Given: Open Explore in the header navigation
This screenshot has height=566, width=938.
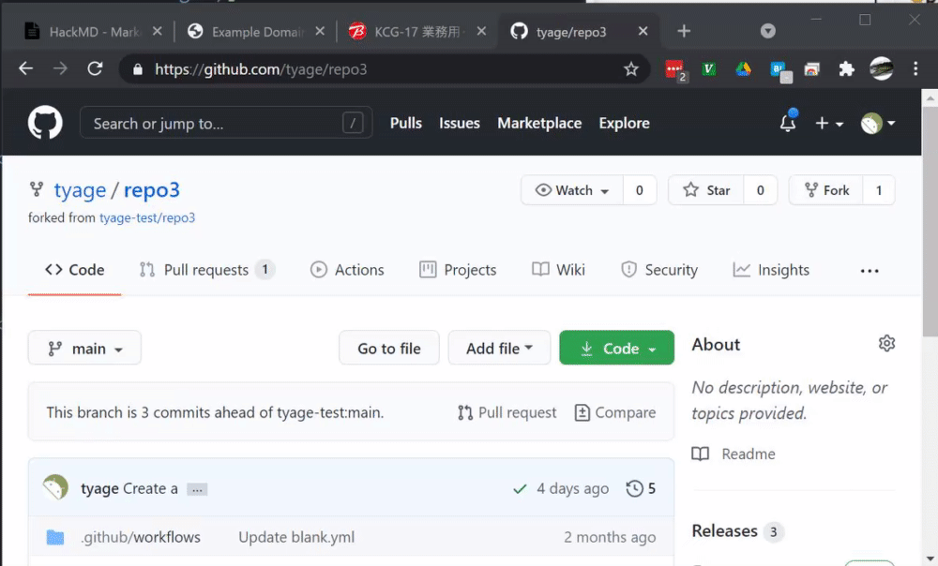Looking at the screenshot, I should (624, 123).
